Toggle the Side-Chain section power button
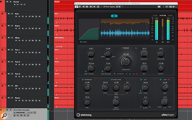The width and height of the screenshot is (192, 120). (x=112, y=80)
